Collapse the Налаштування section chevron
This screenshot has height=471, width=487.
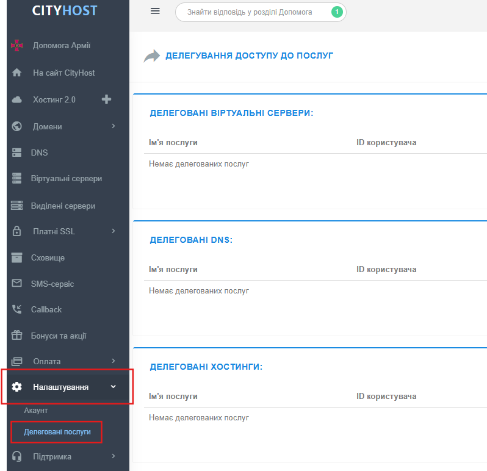click(x=113, y=387)
